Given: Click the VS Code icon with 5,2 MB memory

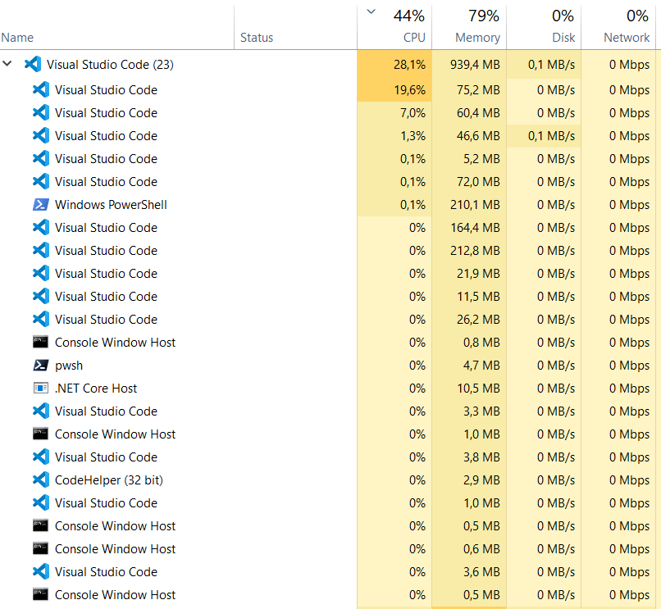Looking at the screenshot, I should pos(41,159).
